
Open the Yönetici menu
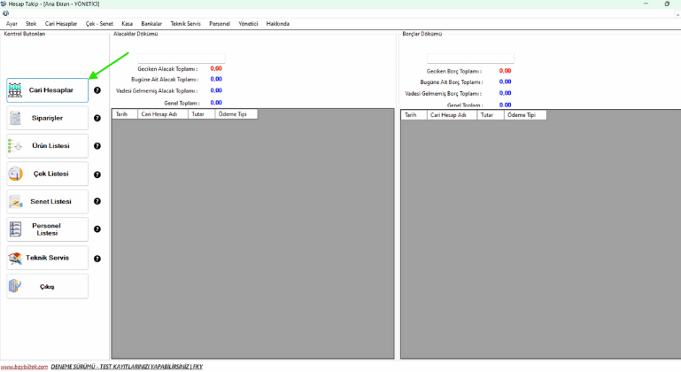(x=248, y=24)
